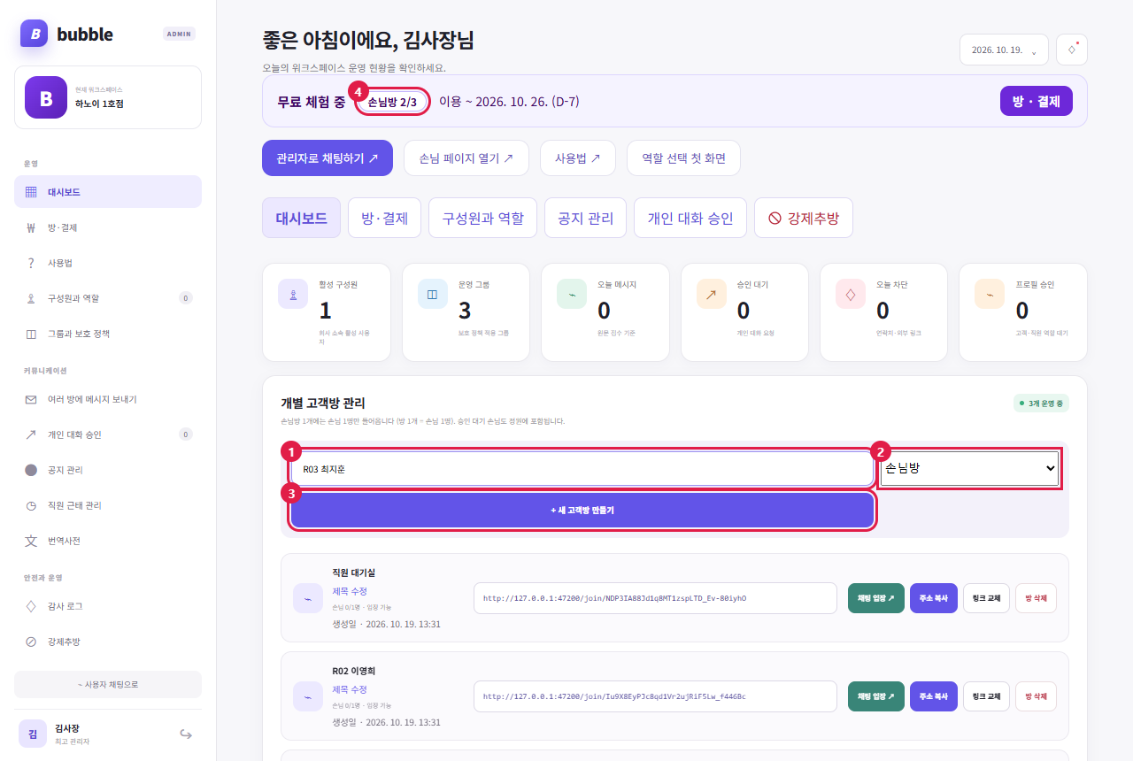Click the 구성원과 역할 person icon
Viewport: 1133px width, 761px height.
pos(31,298)
